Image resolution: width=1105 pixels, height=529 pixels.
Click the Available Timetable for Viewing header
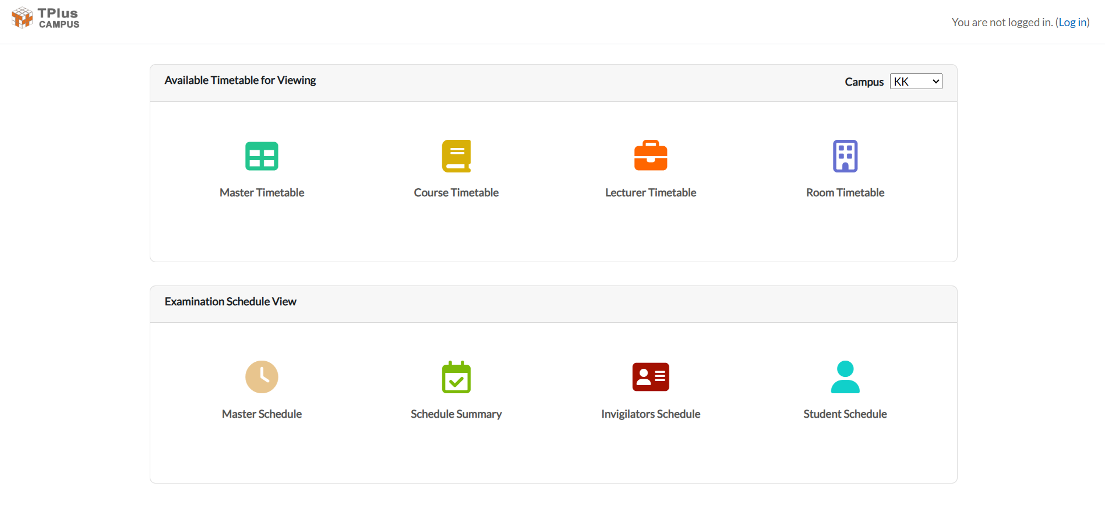[240, 80]
